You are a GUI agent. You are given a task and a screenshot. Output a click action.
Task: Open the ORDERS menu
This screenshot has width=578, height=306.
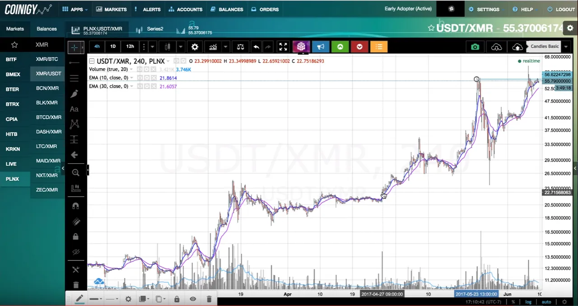tap(265, 9)
